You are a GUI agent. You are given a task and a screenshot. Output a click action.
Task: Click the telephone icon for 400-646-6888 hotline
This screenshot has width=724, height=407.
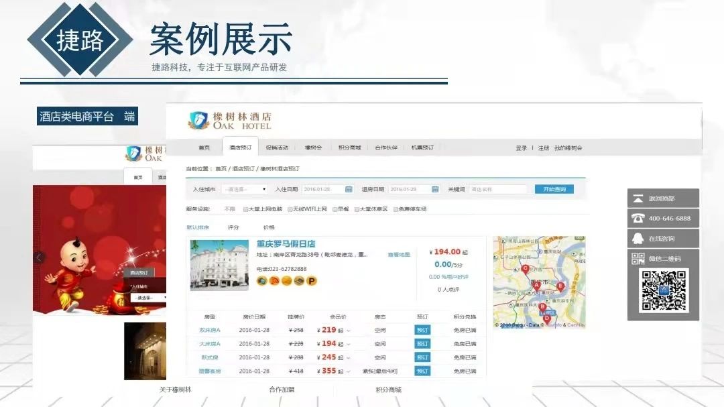tap(638, 217)
